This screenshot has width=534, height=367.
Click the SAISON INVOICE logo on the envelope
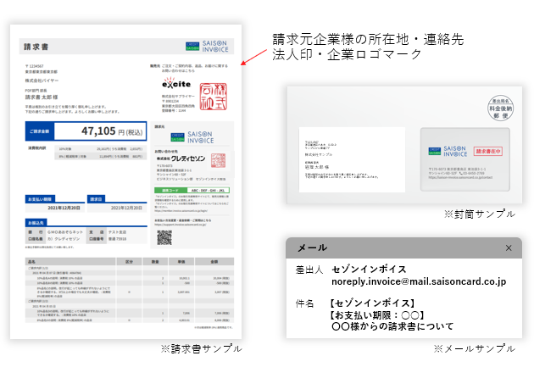(448, 151)
